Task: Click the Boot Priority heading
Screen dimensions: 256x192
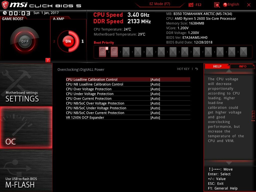Action: click(x=104, y=42)
